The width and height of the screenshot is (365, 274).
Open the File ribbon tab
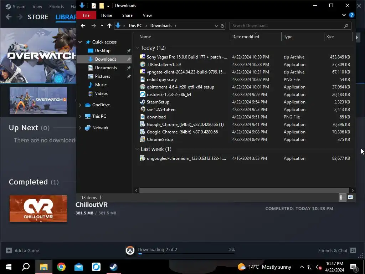(x=86, y=15)
